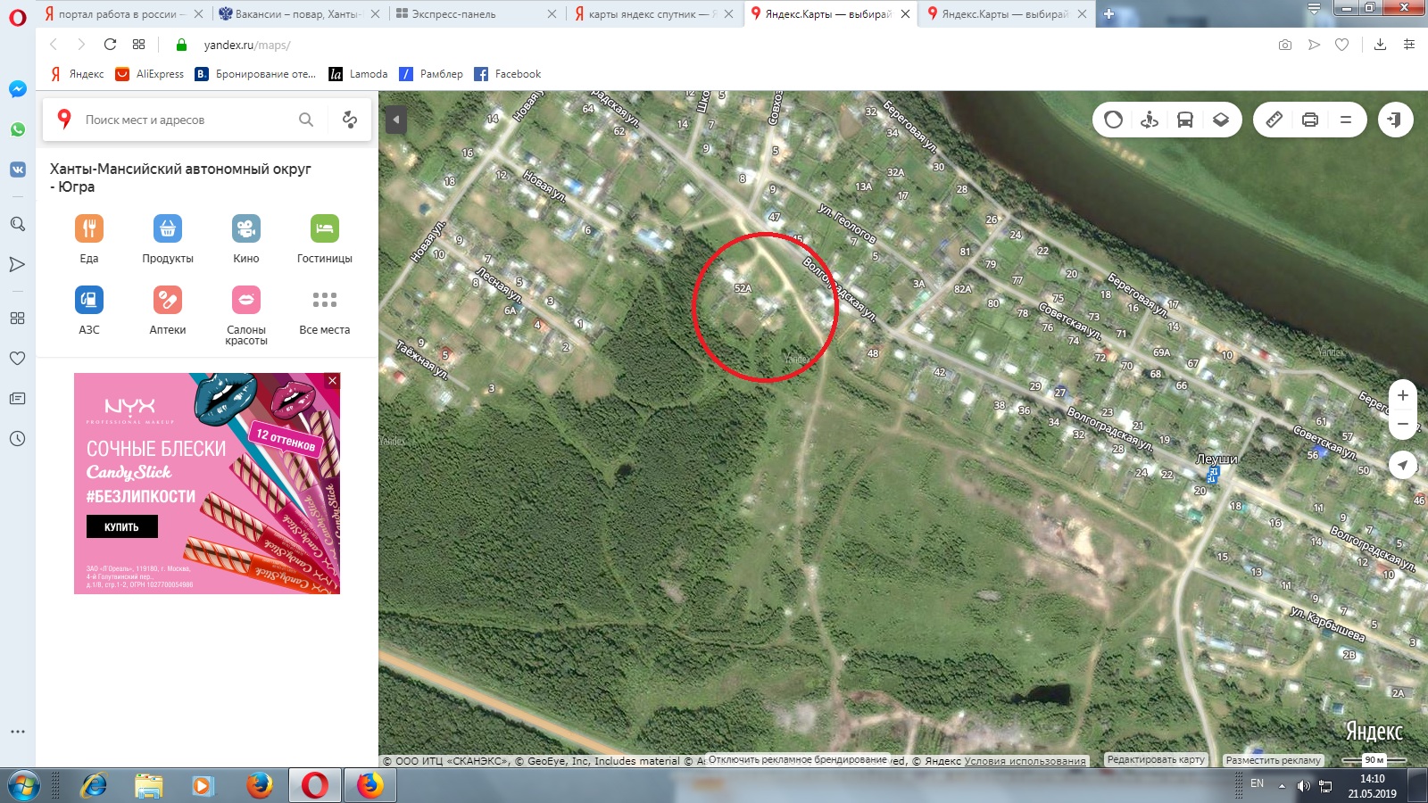Select the АЗС gas stations icon
Image resolution: width=1428 pixels, height=803 pixels.
(x=89, y=300)
